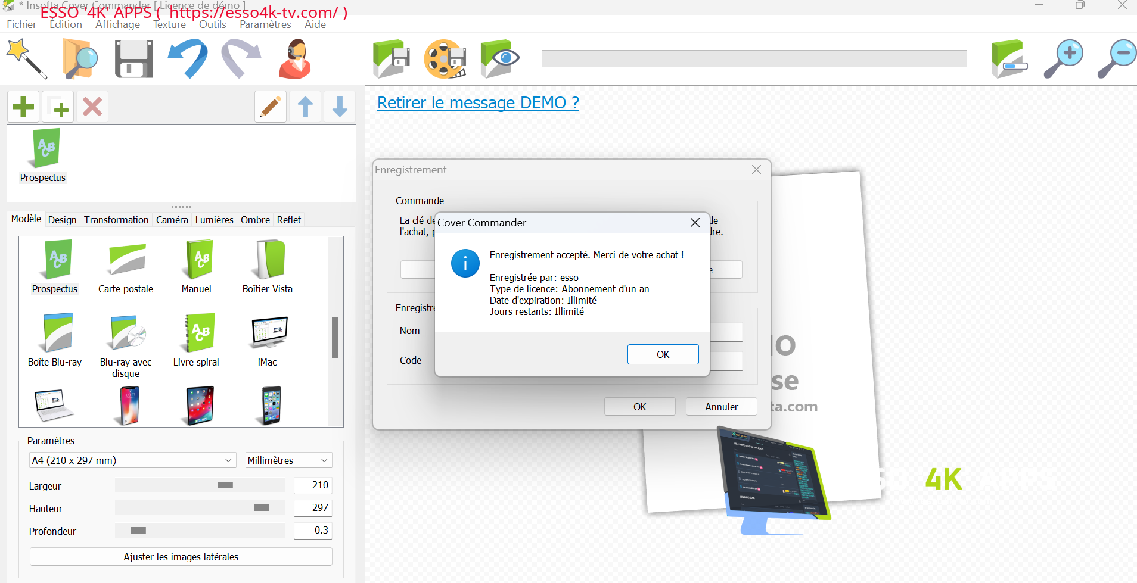Move item down with blue arrow
Image resolution: width=1137 pixels, height=583 pixels.
(340, 107)
